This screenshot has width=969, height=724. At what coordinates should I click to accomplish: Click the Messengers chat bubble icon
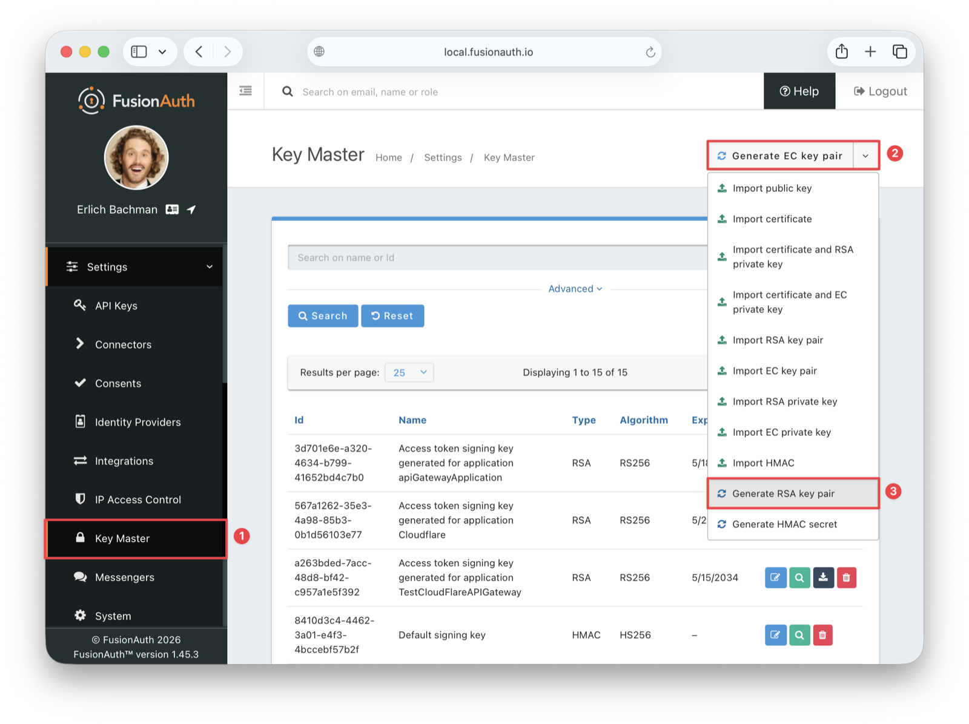(81, 577)
